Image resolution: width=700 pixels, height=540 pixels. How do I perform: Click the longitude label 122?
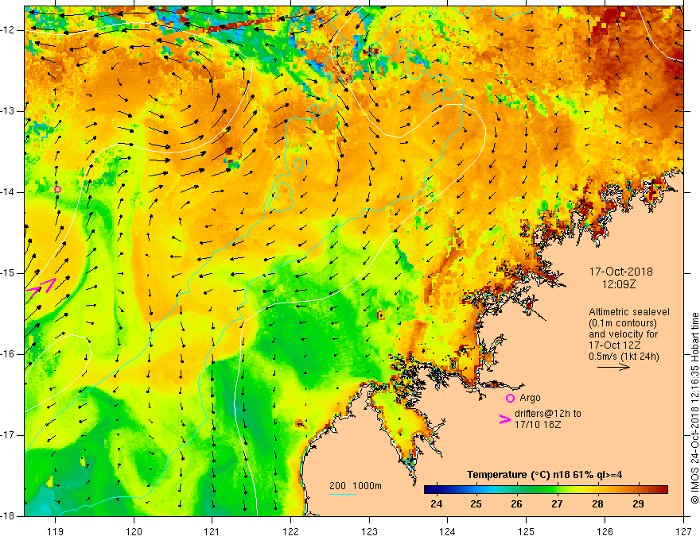(x=290, y=531)
